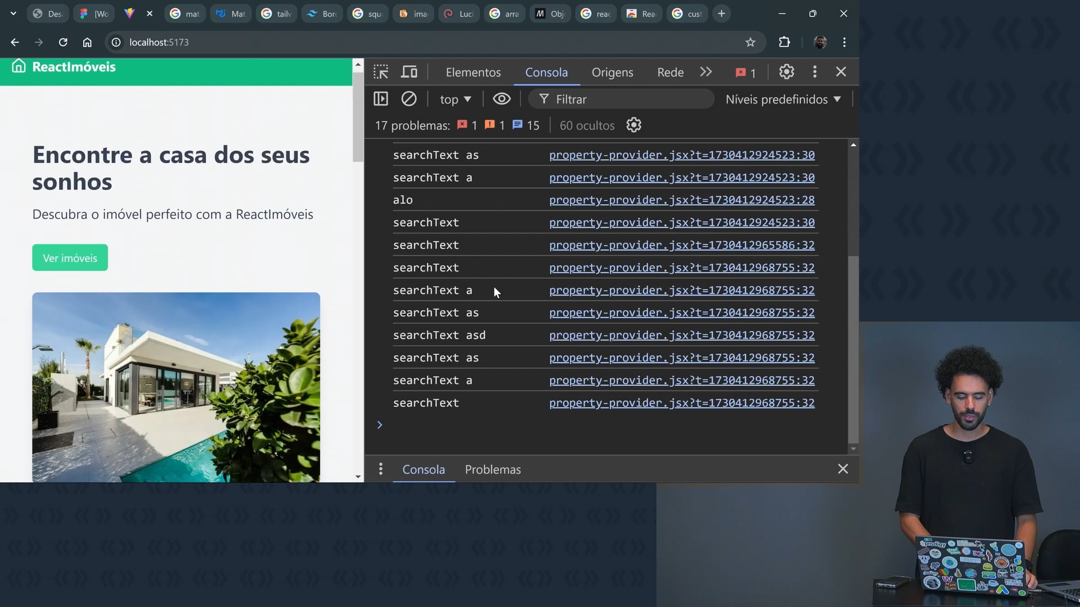The height and width of the screenshot is (607, 1080).
Task: Click the issues settings gear beside 60 ocultos
Action: click(x=634, y=125)
